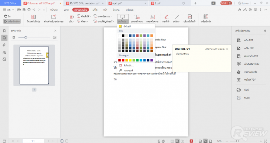
Task: Switch to single page view
Action: pyautogui.click(x=177, y=141)
